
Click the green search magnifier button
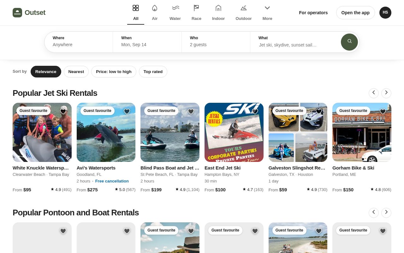point(349,42)
